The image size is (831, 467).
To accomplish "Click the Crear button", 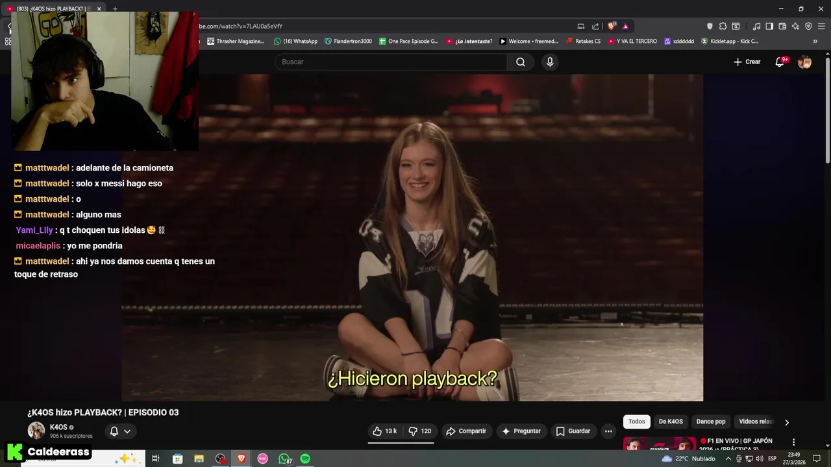I will pos(747,62).
